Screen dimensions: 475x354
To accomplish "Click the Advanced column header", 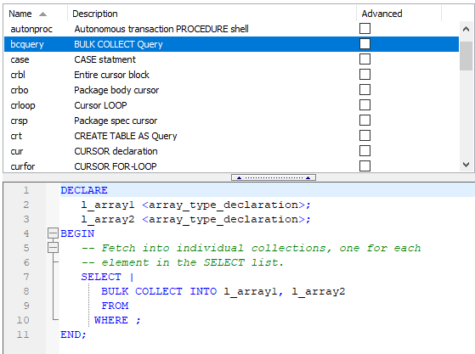I will [x=399, y=14].
